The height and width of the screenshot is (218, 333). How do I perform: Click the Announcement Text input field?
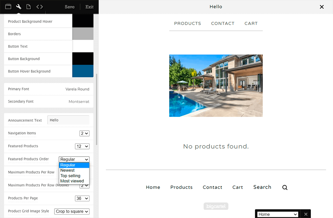click(x=68, y=120)
